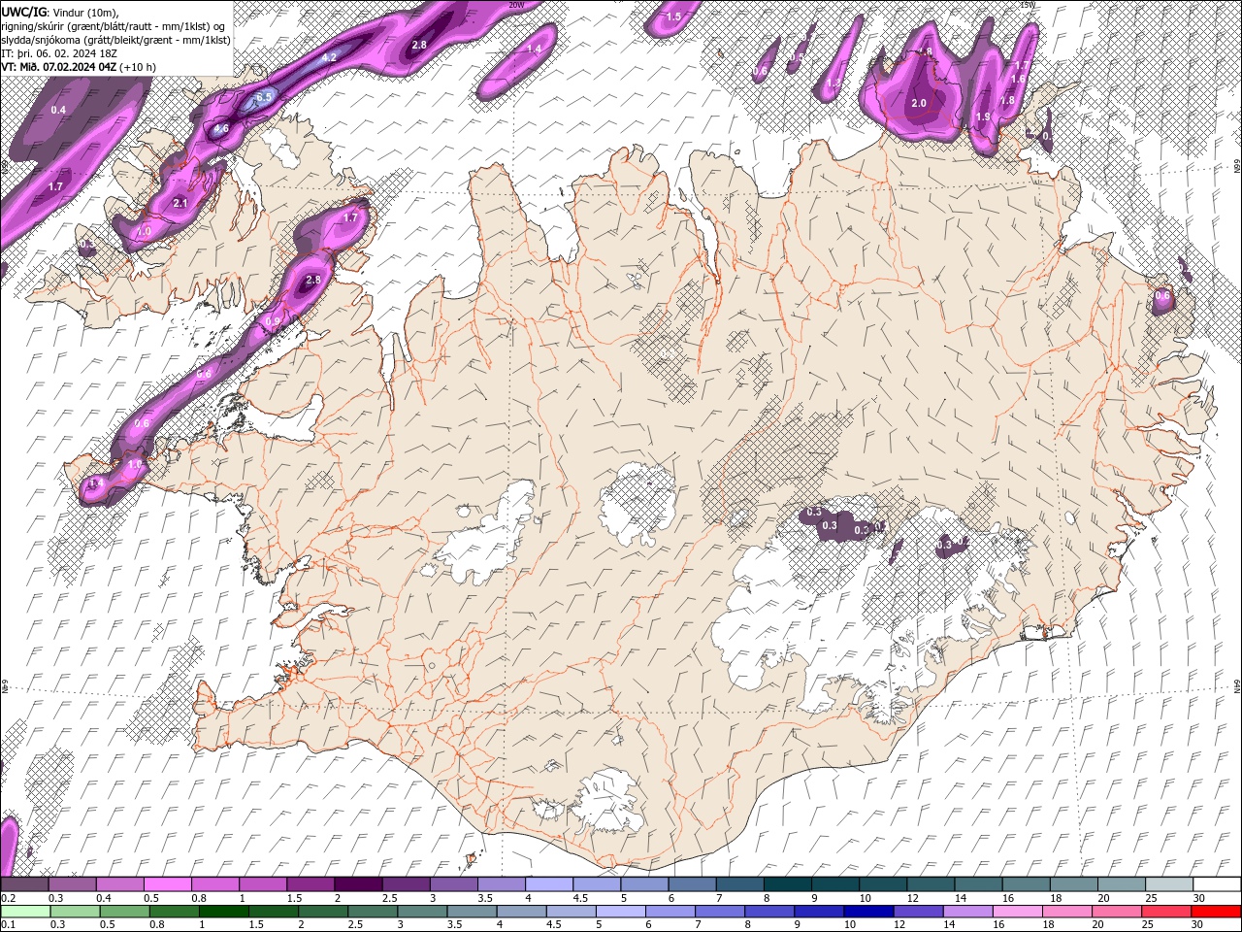
Task: Click the upper legend swatch between 0.2 and 0.3
Action: click(24, 884)
